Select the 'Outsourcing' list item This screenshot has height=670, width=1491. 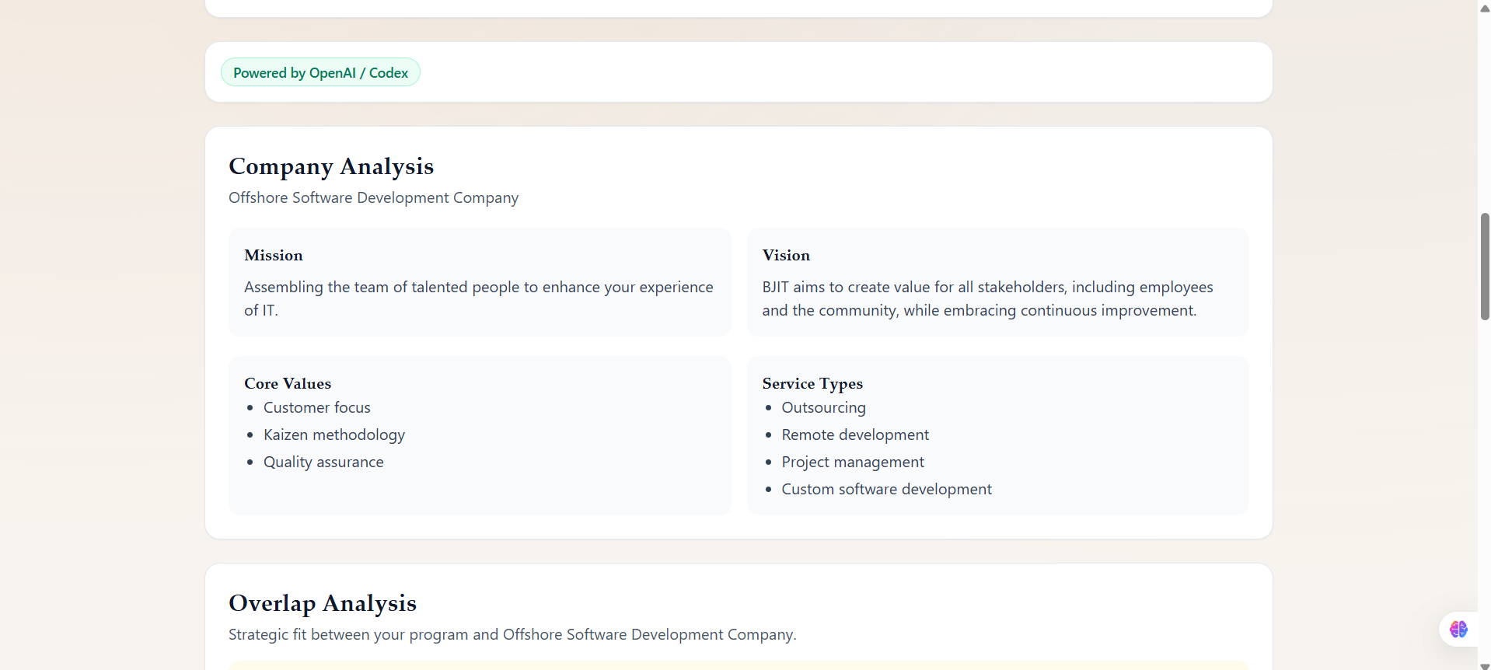823,408
